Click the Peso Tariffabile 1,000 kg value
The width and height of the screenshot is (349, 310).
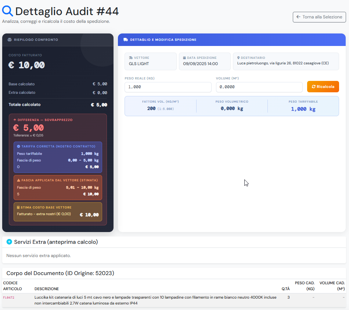coord(303,109)
